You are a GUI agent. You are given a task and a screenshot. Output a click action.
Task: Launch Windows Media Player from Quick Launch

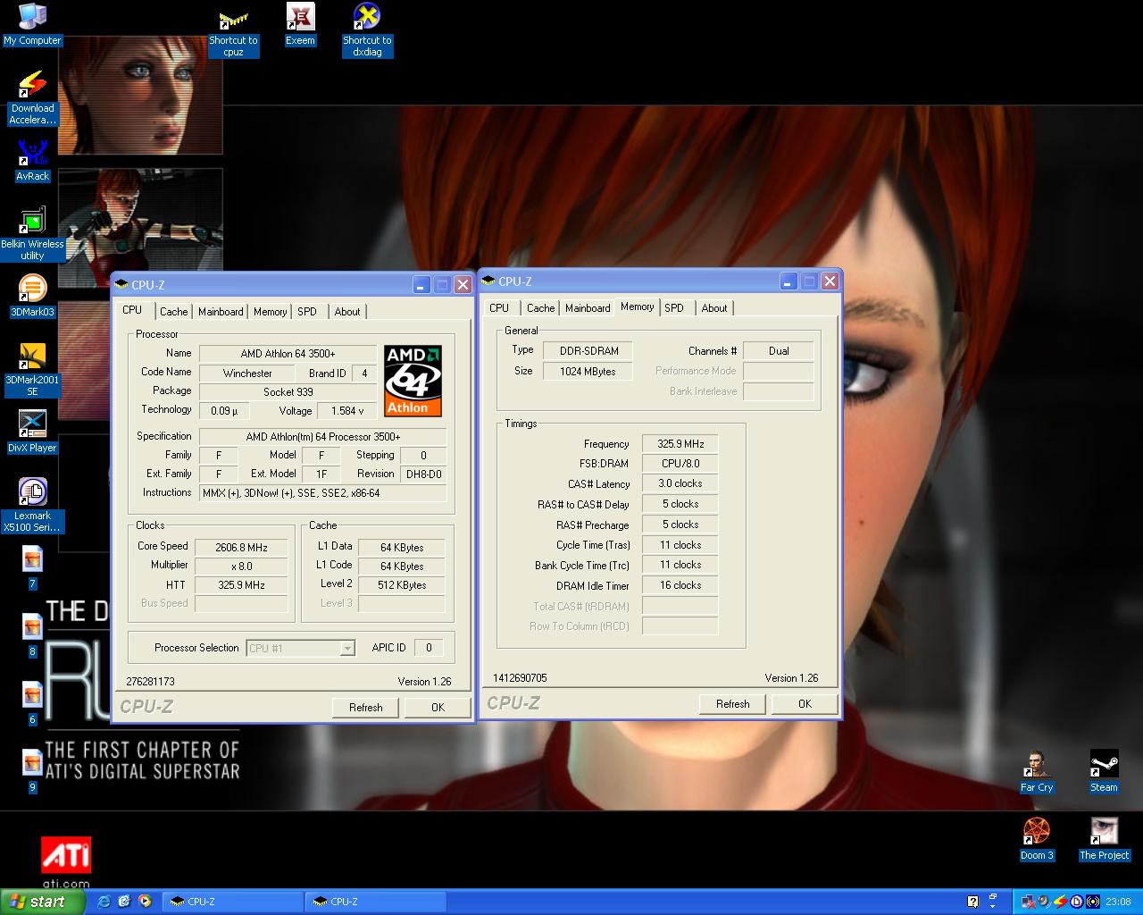(145, 902)
